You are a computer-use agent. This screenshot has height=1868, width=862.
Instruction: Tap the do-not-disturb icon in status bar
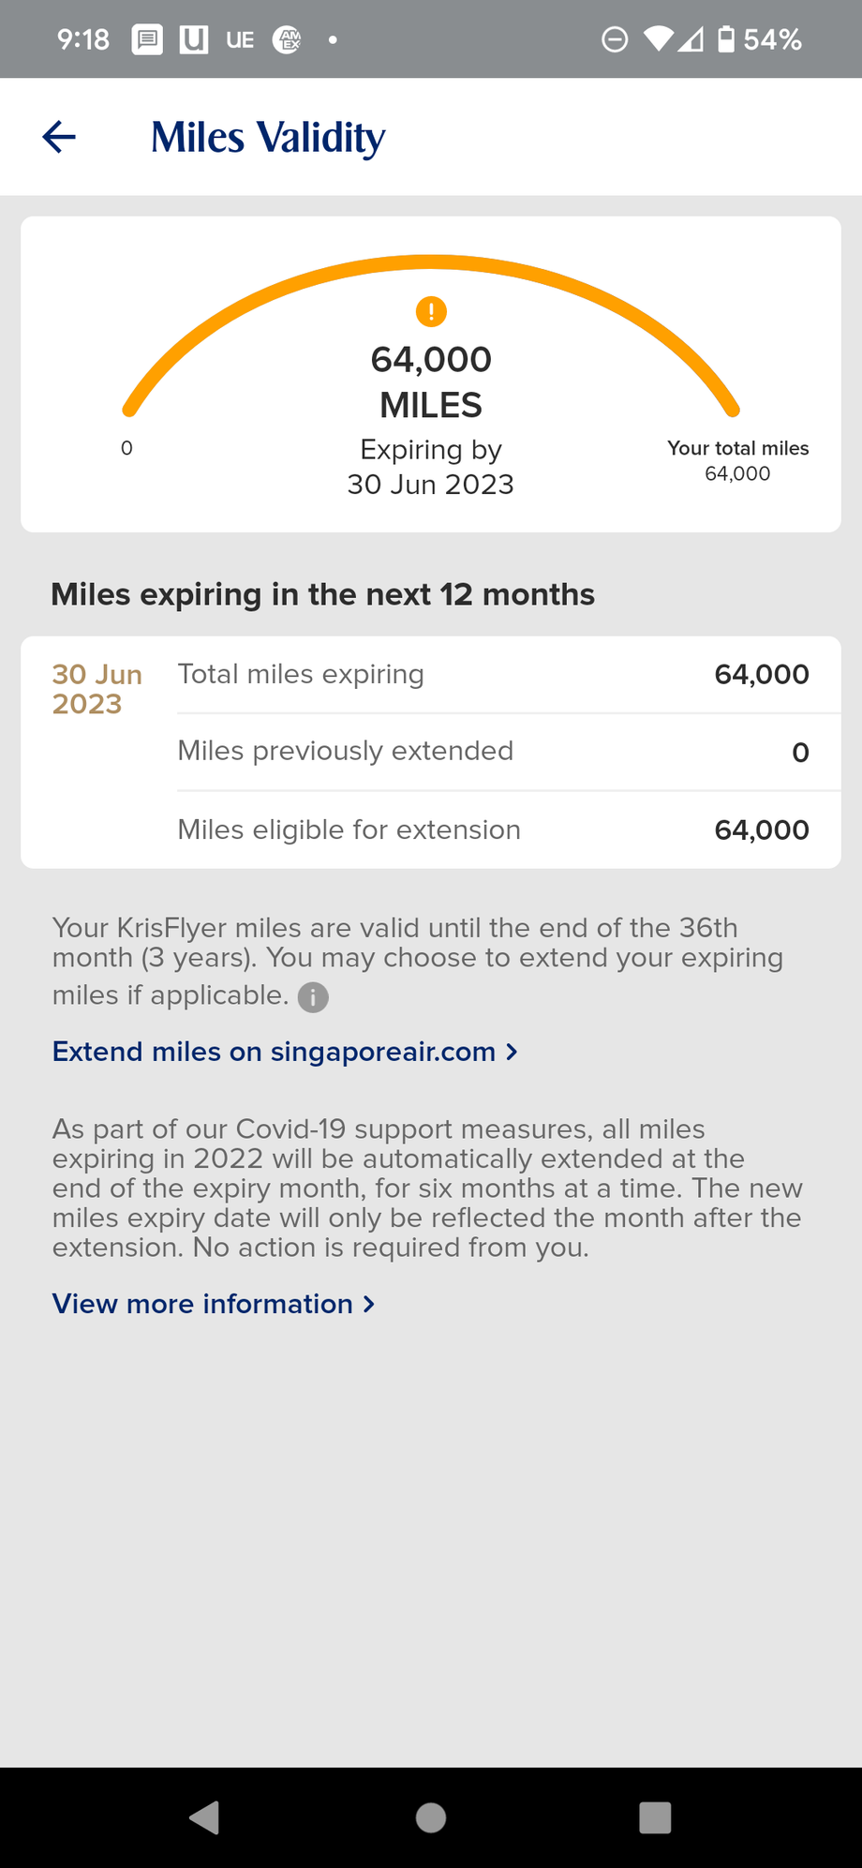coord(615,39)
